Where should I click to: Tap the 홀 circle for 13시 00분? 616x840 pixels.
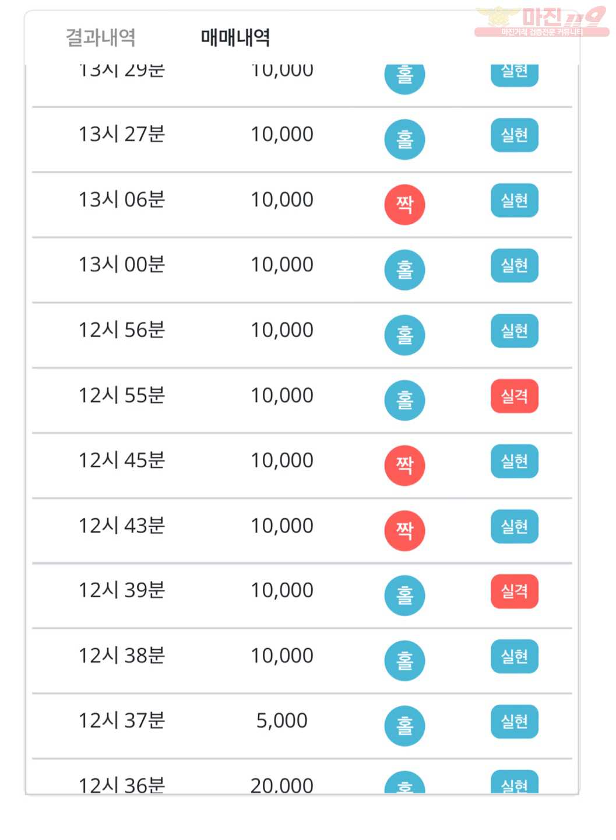point(404,270)
